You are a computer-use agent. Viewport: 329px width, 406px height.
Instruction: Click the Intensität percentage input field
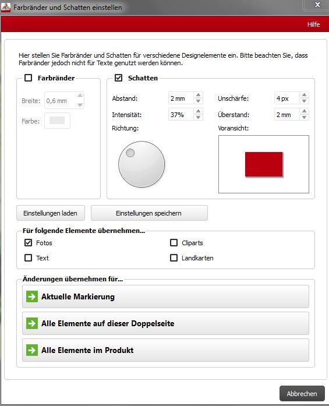click(181, 115)
